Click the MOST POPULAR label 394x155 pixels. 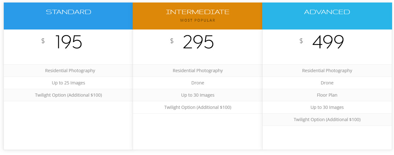[x=197, y=20]
